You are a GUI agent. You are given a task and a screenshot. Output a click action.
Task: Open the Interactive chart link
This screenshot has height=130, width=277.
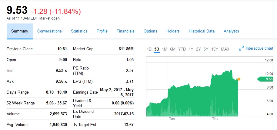pos(259,48)
